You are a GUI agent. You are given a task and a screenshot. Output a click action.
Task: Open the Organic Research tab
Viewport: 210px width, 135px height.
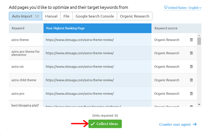135,16
